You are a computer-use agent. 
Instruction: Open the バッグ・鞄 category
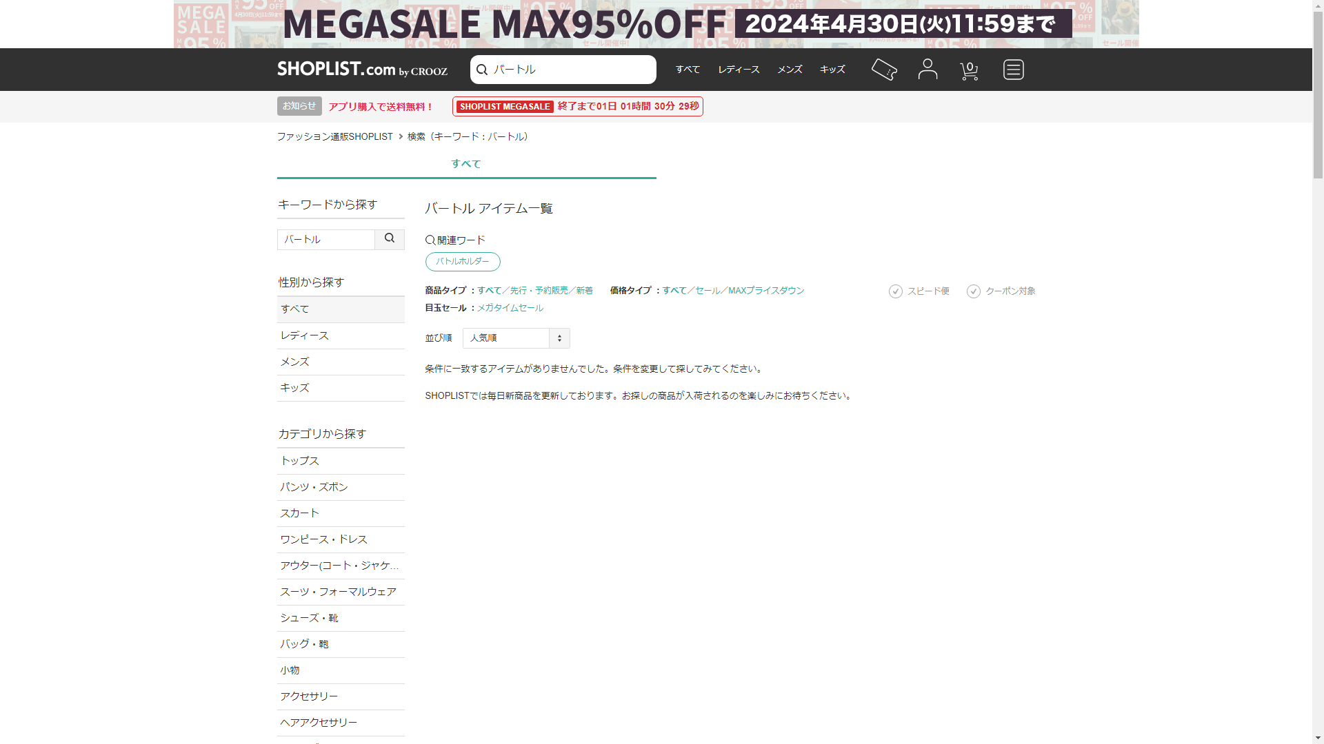[x=341, y=644]
